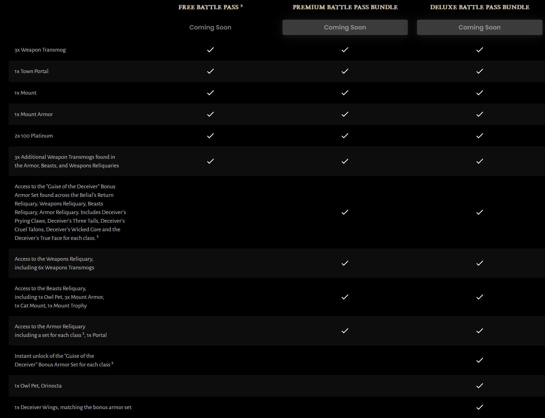Image resolution: width=545 pixels, height=418 pixels.
Task: Click Premium checkmark for 3x Additional Weapon Transmogs
Action: point(345,161)
